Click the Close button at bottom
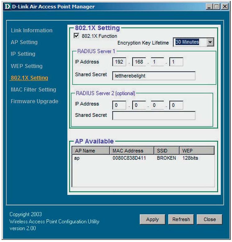Screen dimensions: 232x242 coord(210,219)
